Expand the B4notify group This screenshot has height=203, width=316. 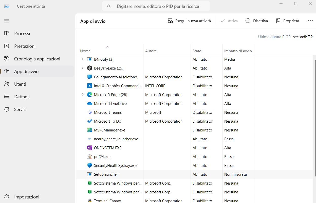click(x=82, y=59)
